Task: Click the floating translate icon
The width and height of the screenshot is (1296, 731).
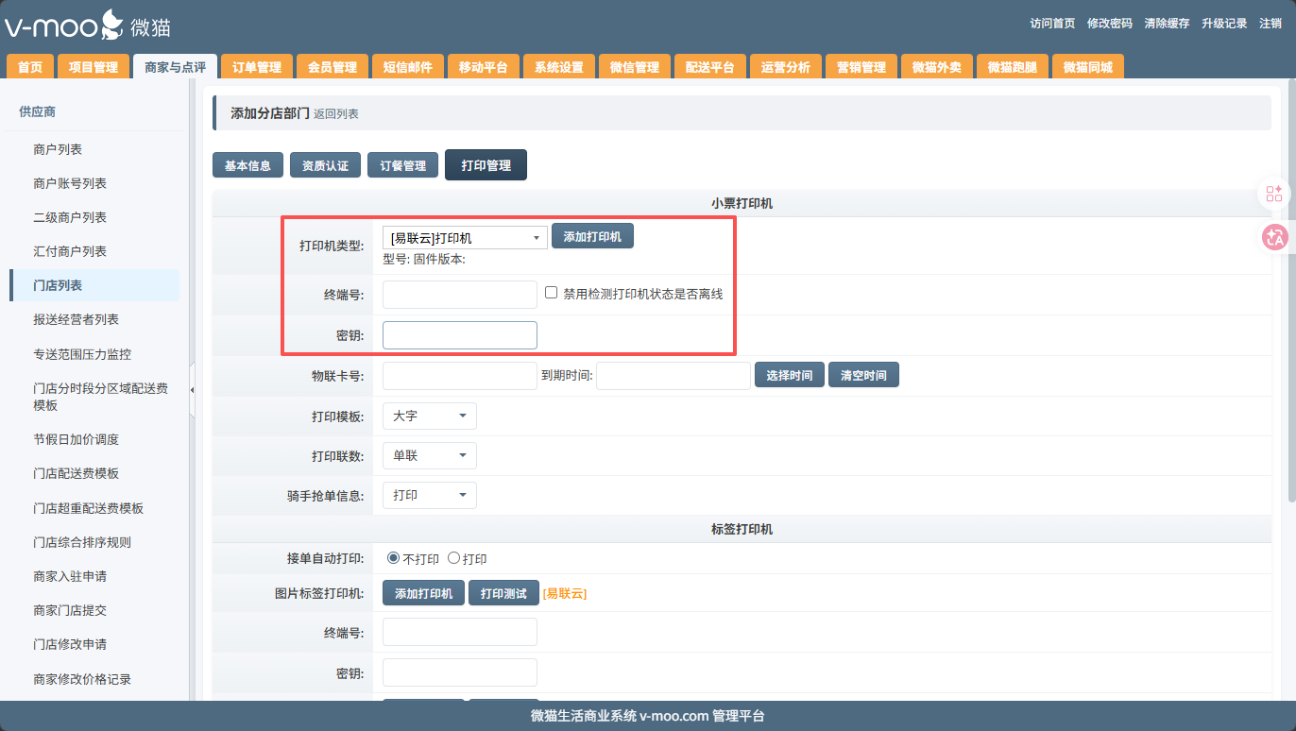Action: coord(1274,238)
